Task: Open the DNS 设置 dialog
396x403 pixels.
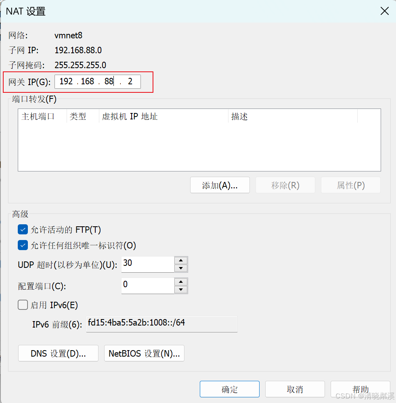Action: tap(58, 353)
